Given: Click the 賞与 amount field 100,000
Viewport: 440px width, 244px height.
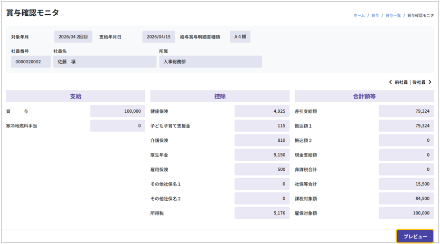Looking at the screenshot, I should [118, 111].
